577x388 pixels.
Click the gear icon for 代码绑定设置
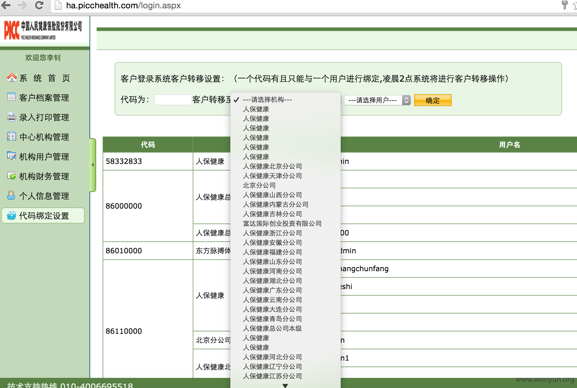click(x=11, y=215)
